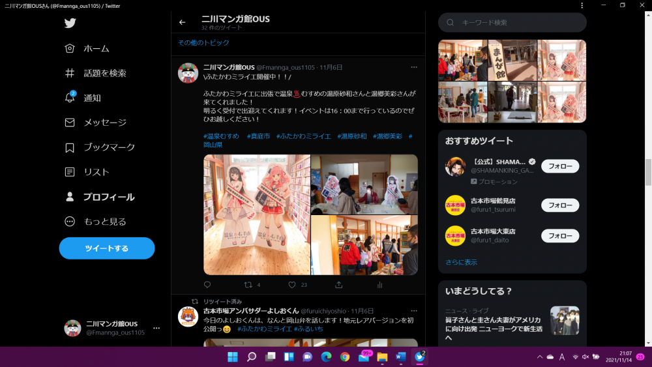Click the Twitter bird logo

(70, 23)
